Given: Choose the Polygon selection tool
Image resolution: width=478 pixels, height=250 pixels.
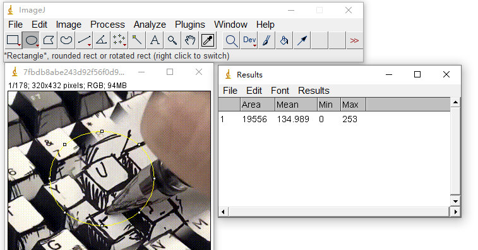Looking at the screenshot, I should coord(49,40).
